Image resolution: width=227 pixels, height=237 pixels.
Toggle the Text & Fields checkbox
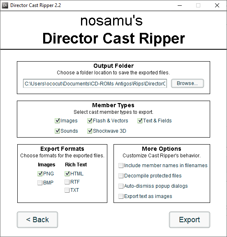click(140, 121)
